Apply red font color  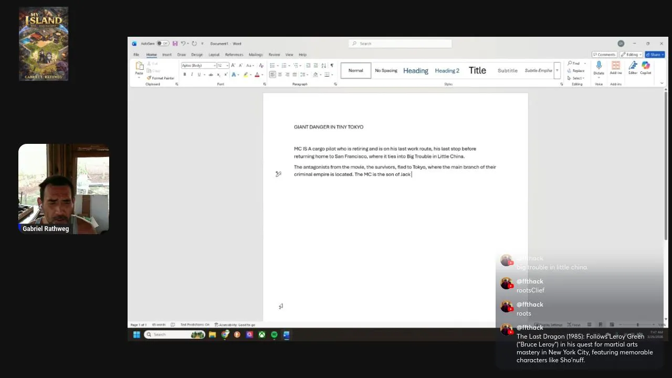[x=257, y=75]
